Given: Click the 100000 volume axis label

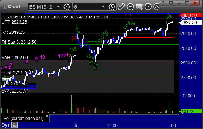Looking at the screenshot, I should 188,96.
